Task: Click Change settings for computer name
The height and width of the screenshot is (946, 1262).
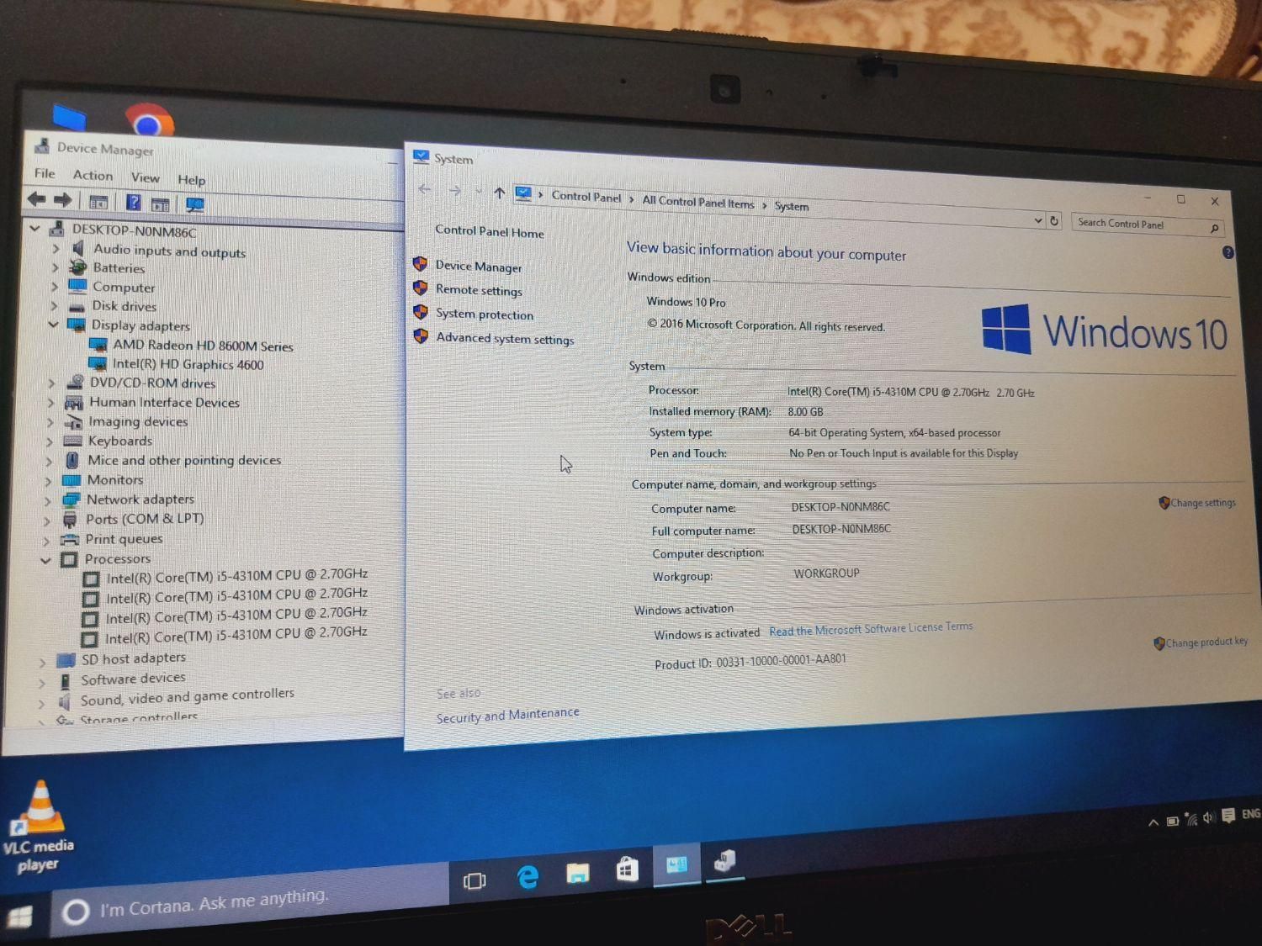Action: pyautogui.click(x=1203, y=503)
